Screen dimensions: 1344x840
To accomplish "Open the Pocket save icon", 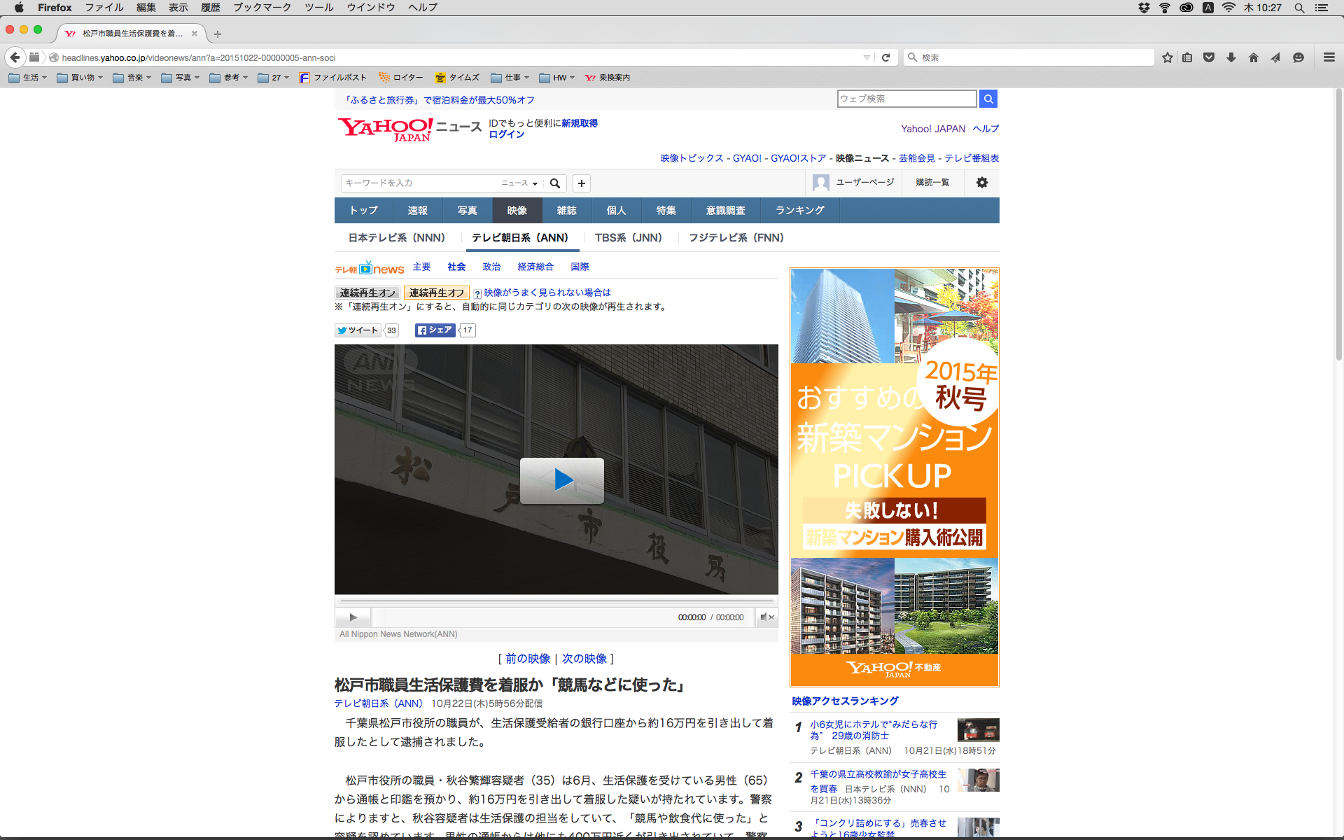I will pos(1209,57).
